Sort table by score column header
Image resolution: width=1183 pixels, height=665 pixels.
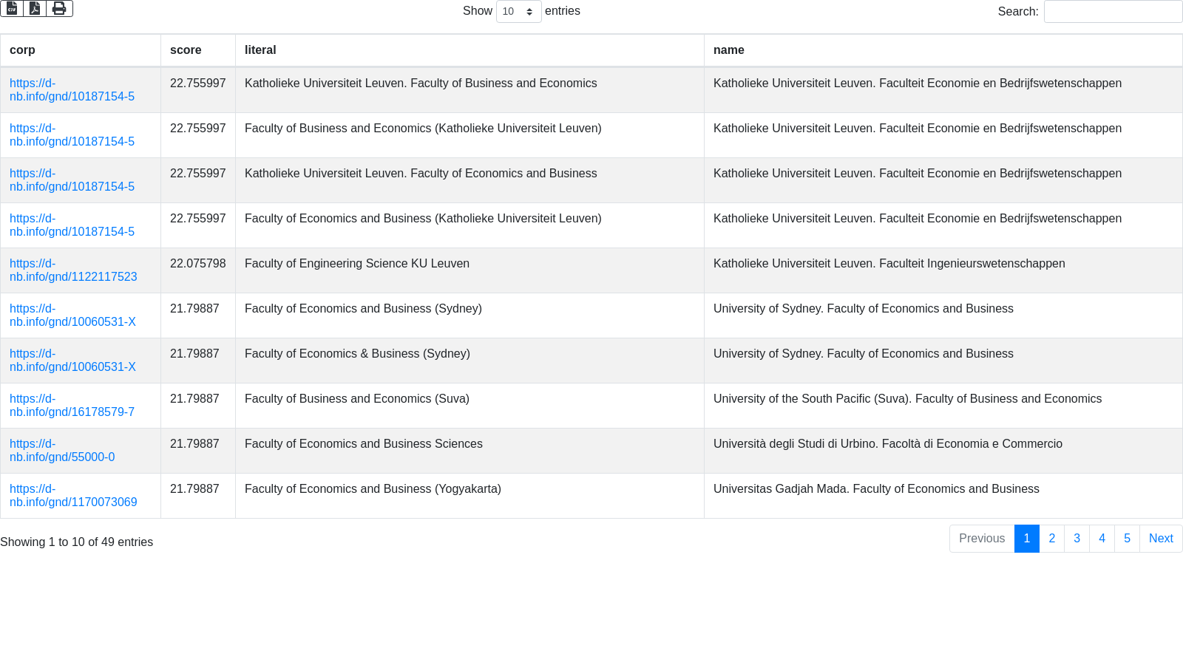pyautogui.click(x=186, y=50)
